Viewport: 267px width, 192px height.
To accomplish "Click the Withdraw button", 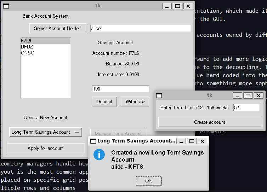I will pyautogui.click(x=135, y=101).
